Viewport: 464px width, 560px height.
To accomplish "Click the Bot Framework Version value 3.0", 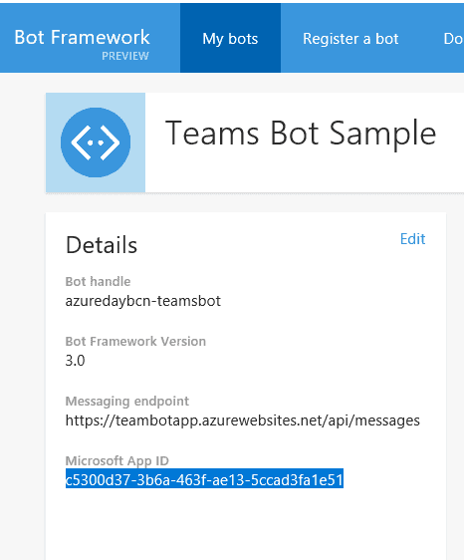I will point(75,361).
